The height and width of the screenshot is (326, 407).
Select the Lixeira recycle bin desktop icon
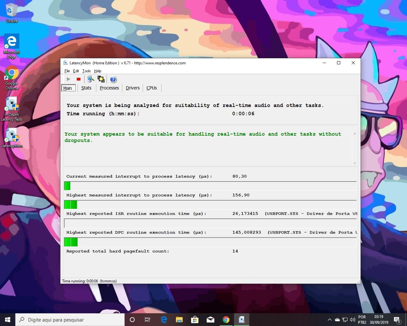pyautogui.click(x=12, y=13)
